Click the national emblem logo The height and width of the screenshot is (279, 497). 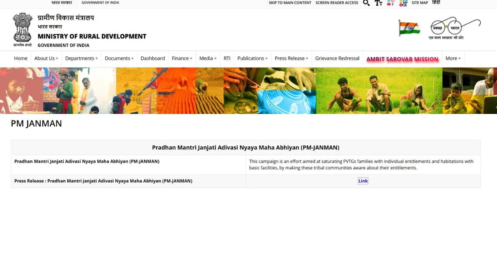coord(23,29)
